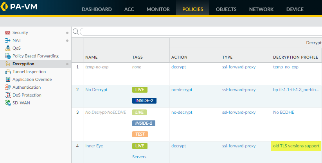Screen dimensions: 322x163
Task: Click the green LIVE tag on Inner Eye
Action: [x=140, y=146]
